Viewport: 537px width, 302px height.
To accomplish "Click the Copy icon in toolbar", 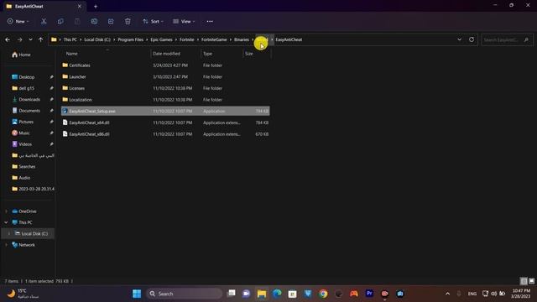I will [x=60, y=21].
